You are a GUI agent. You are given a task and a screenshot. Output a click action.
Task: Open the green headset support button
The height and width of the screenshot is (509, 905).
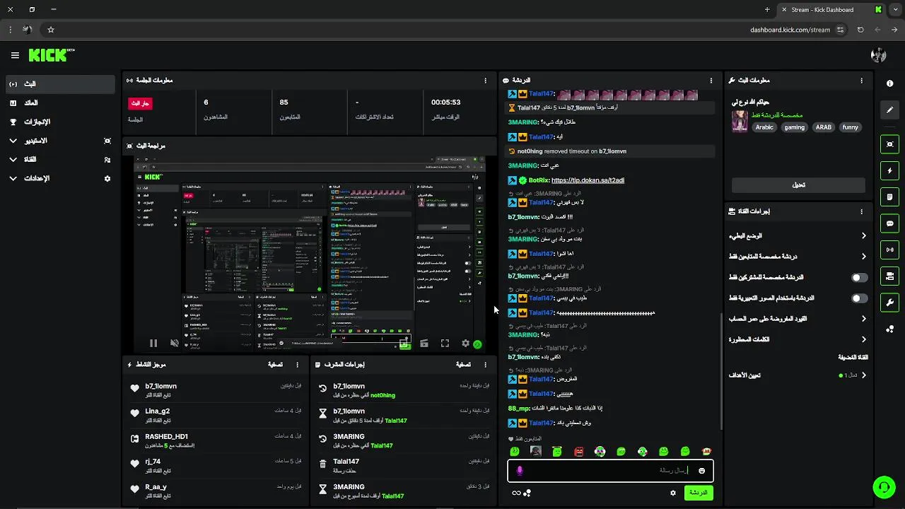pos(884,487)
